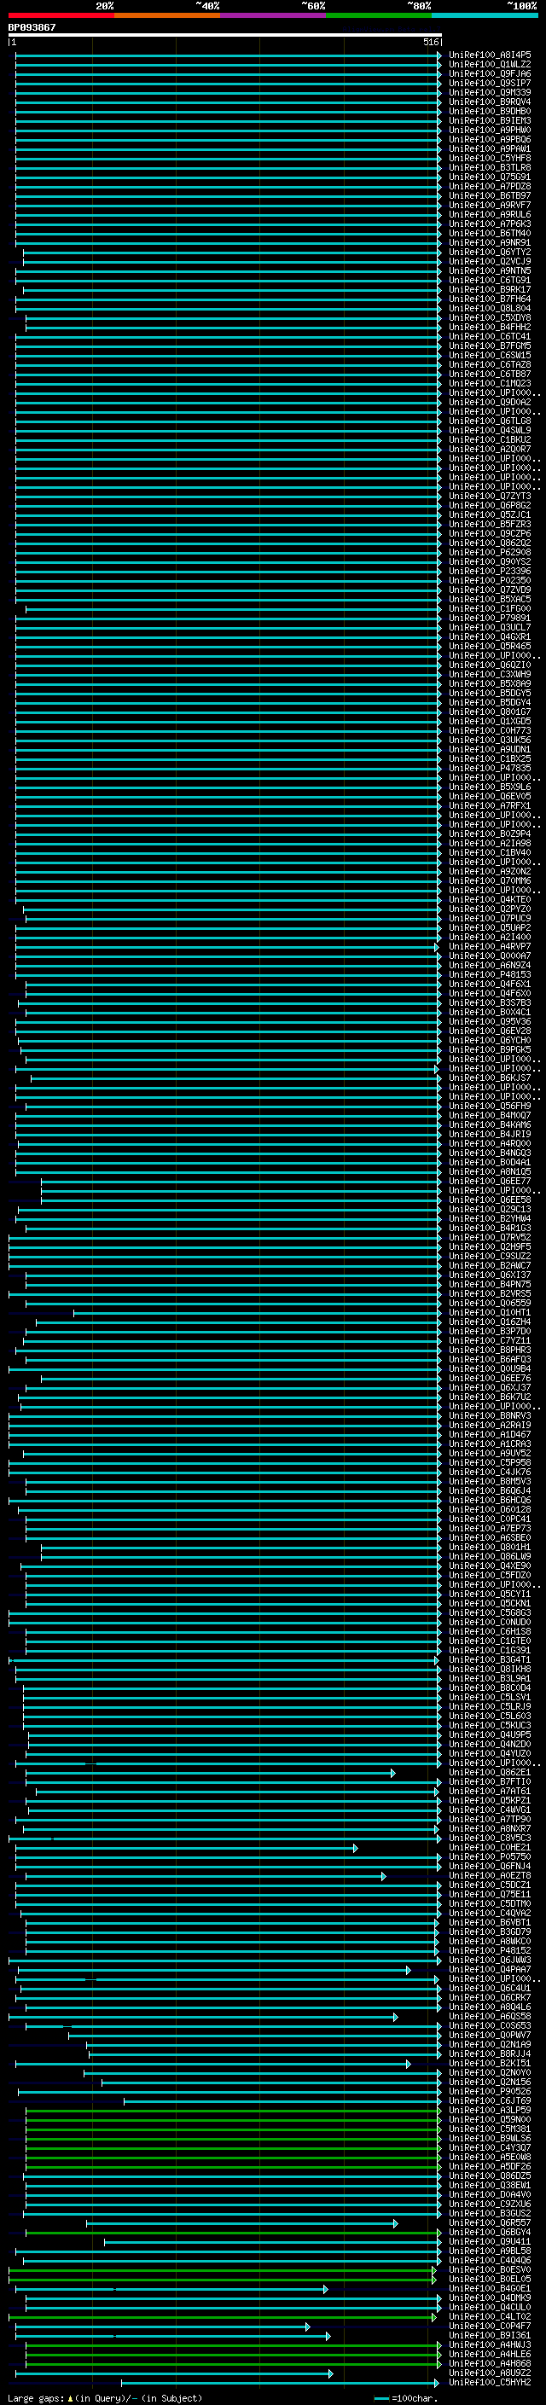Select the UniRef100_C5P958 label
546x2405 pixels.
coord(490,1463)
